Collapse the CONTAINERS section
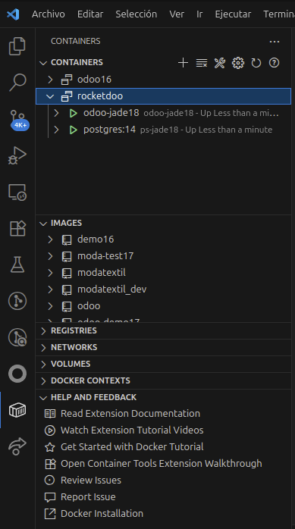295x529 pixels. pos(43,63)
